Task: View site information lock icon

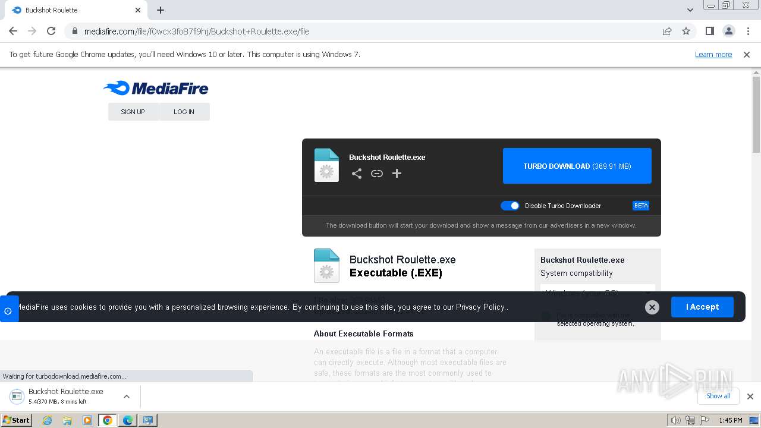Action: [x=74, y=31]
